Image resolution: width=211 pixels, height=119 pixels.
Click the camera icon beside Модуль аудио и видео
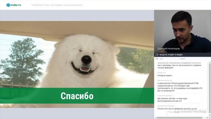pos(157,55)
